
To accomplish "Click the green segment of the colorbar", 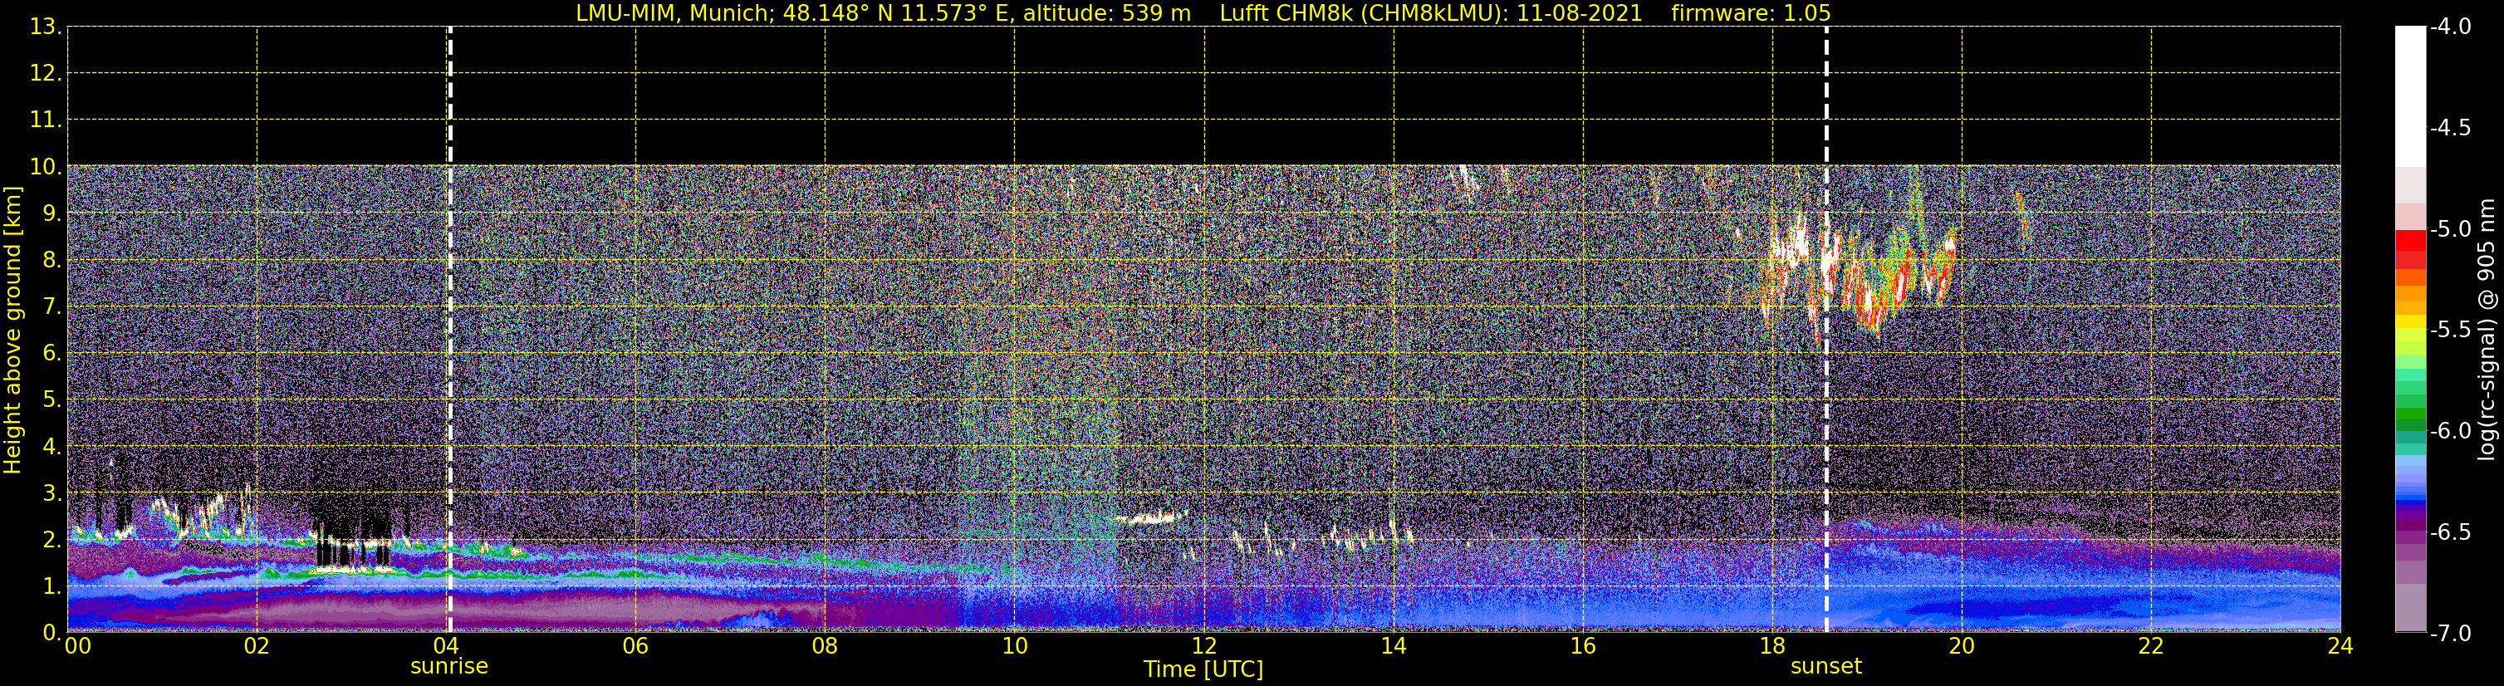I will click(x=2409, y=413).
